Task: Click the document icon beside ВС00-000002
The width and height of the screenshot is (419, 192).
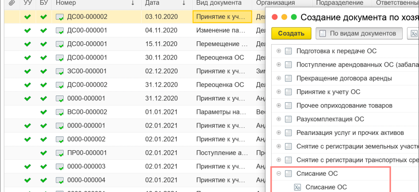Action: tap(60, 112)
